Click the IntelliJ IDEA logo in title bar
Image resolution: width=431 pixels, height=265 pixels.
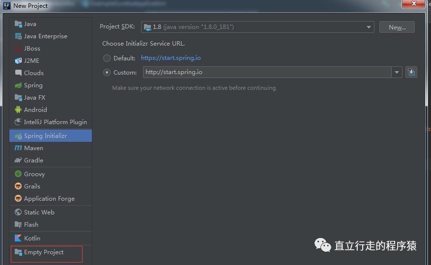point(6,5)
